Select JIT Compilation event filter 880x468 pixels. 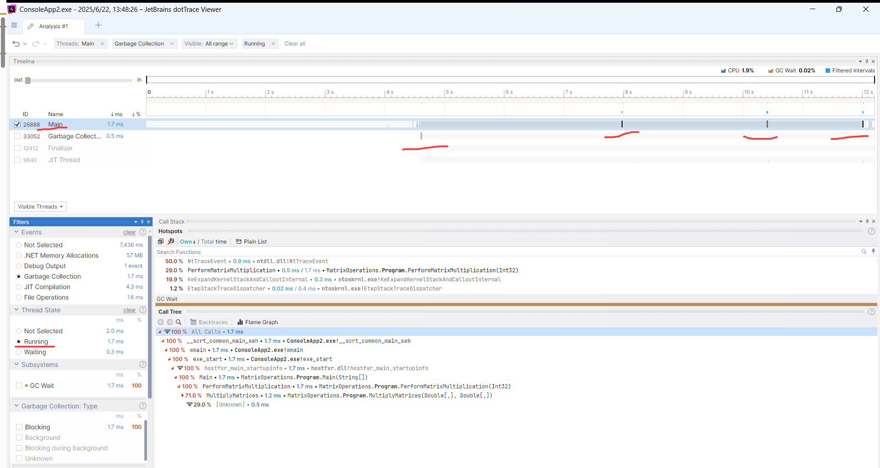19,287
